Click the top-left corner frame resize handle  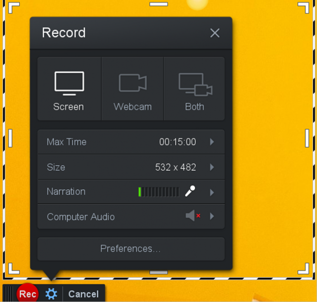(13, 7)
